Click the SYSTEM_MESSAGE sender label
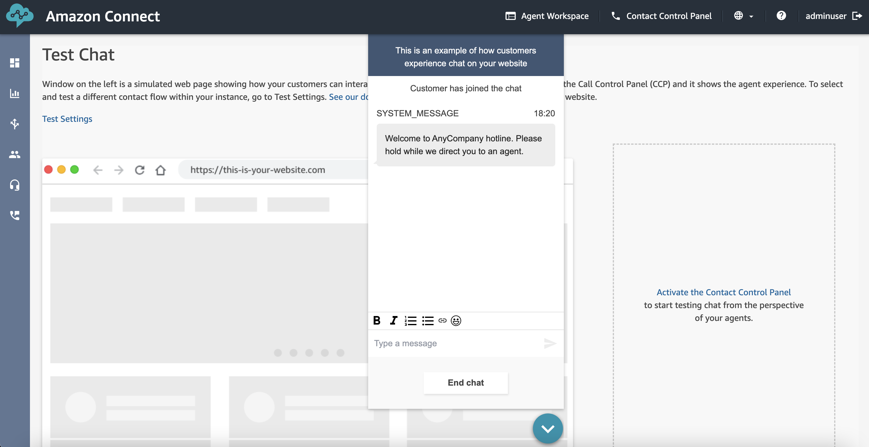This screenshot has height=447, width=869. (417, 113)
